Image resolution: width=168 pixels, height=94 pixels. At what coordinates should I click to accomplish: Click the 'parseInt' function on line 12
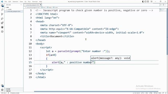click(64, 51)
